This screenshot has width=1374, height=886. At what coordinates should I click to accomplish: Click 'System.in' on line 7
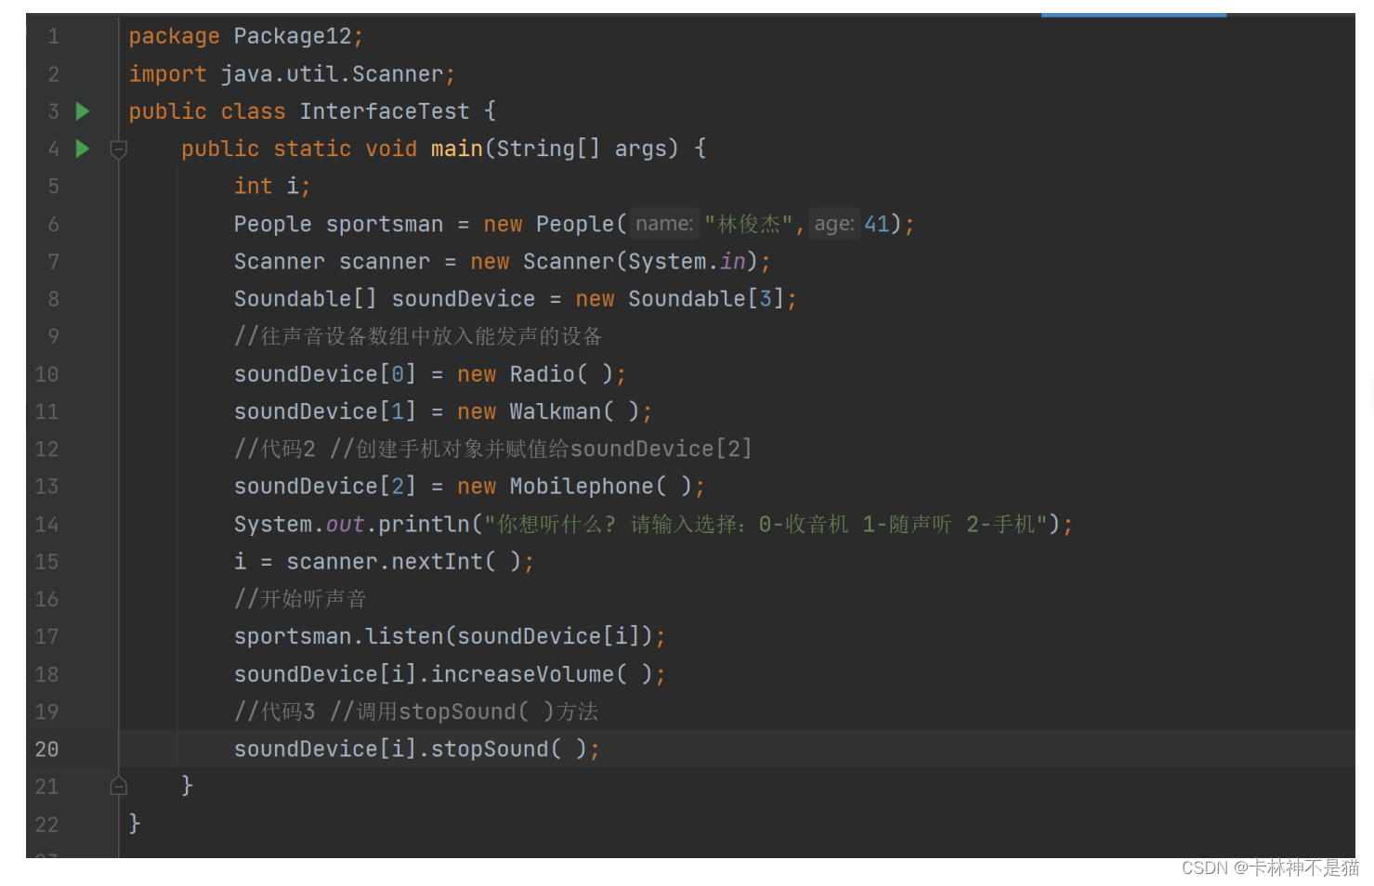(x=687, y=262)
